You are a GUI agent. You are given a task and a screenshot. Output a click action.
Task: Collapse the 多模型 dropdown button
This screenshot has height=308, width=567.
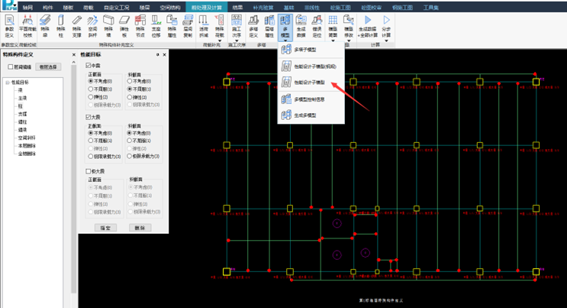pos(285,41)
